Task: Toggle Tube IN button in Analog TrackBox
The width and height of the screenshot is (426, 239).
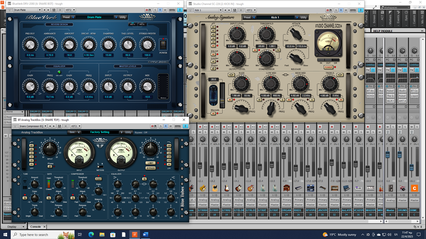Action: point(25,198)
